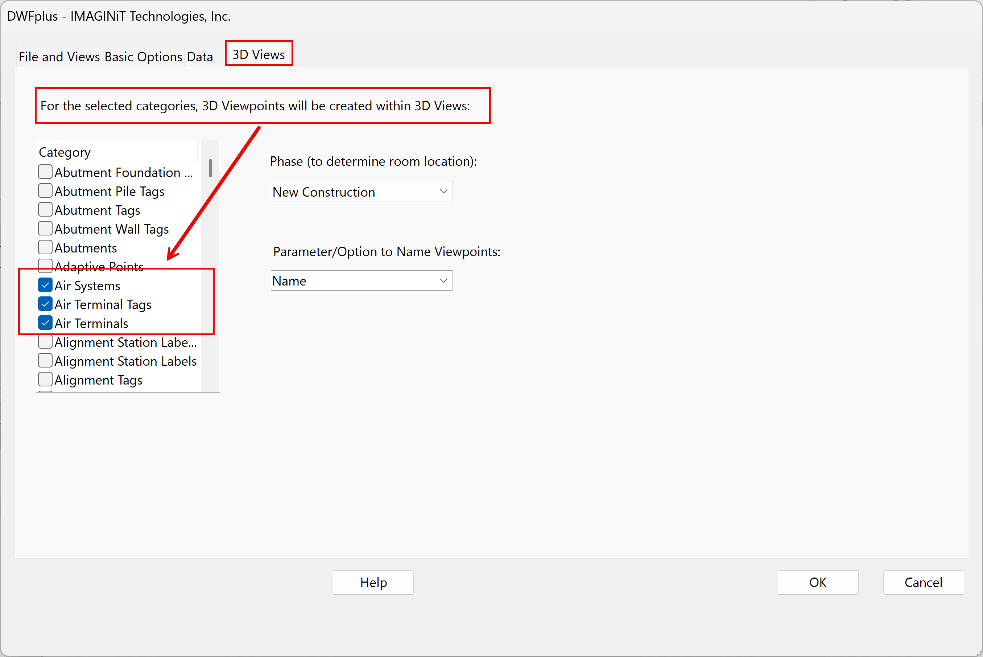This screenshot has height=657, width=983.
Task: Expand the Parameter/Option Name dropdown
Action: [x=362, y=281]
